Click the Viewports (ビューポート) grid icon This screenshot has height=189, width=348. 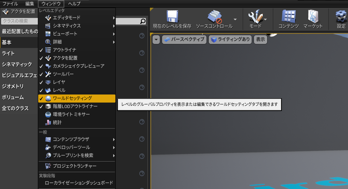pos(48,34)
